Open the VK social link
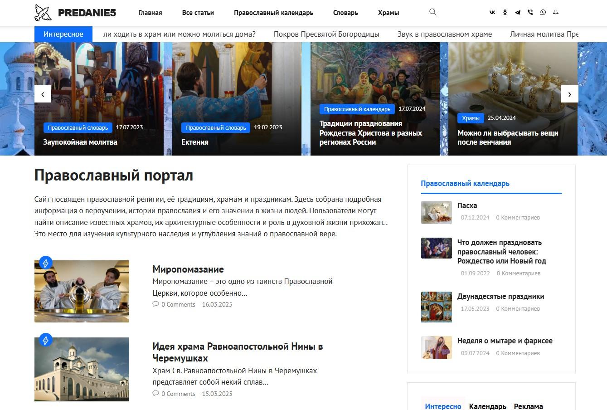Screen dimensions: 607x410 pyautogui.click(x=492, y=13)
